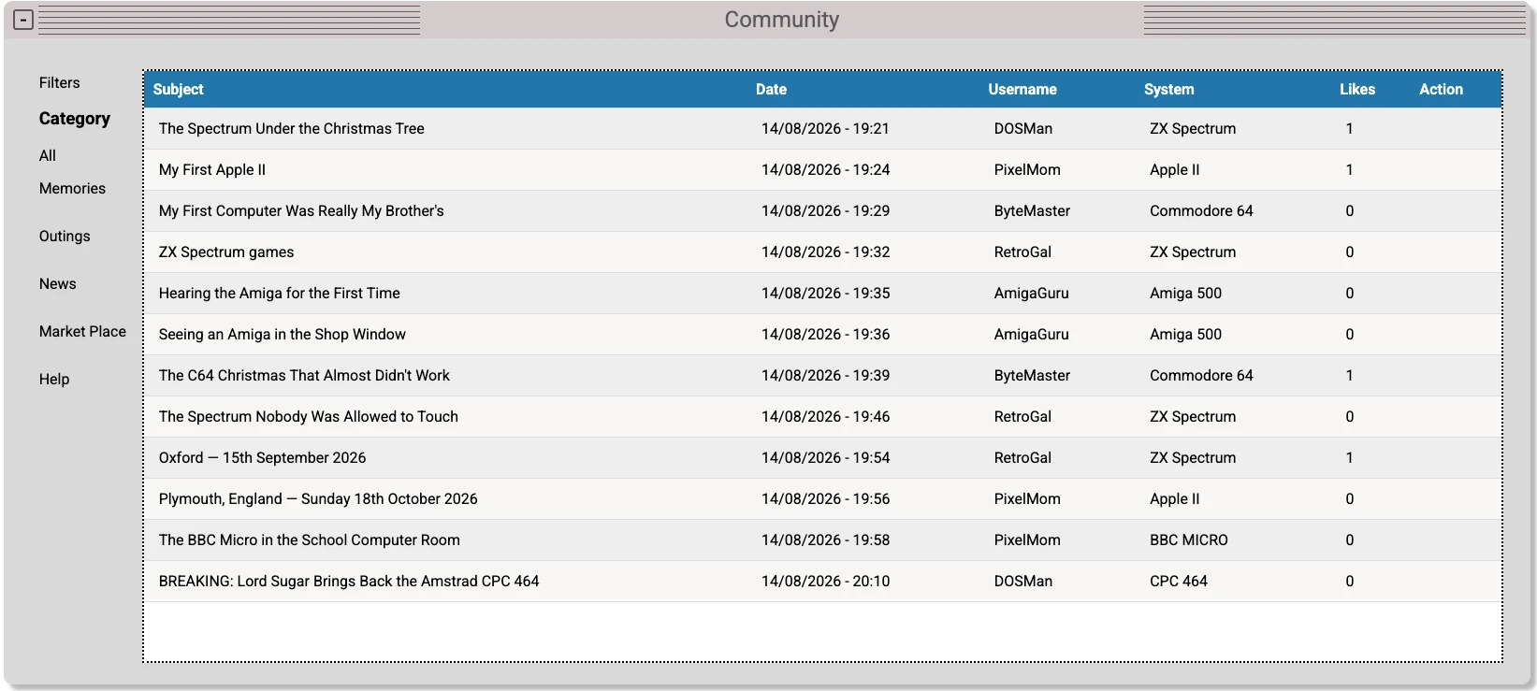
Task: Switch to the News category
Action: point(58,283)
